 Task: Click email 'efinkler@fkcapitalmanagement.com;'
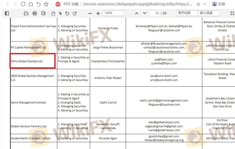point(164,44)
